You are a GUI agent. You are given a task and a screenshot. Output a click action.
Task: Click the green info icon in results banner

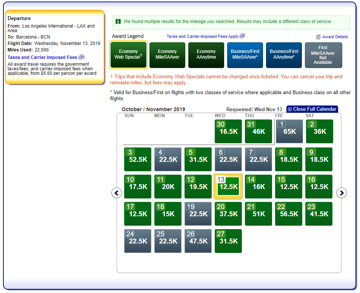coord(118,22)
